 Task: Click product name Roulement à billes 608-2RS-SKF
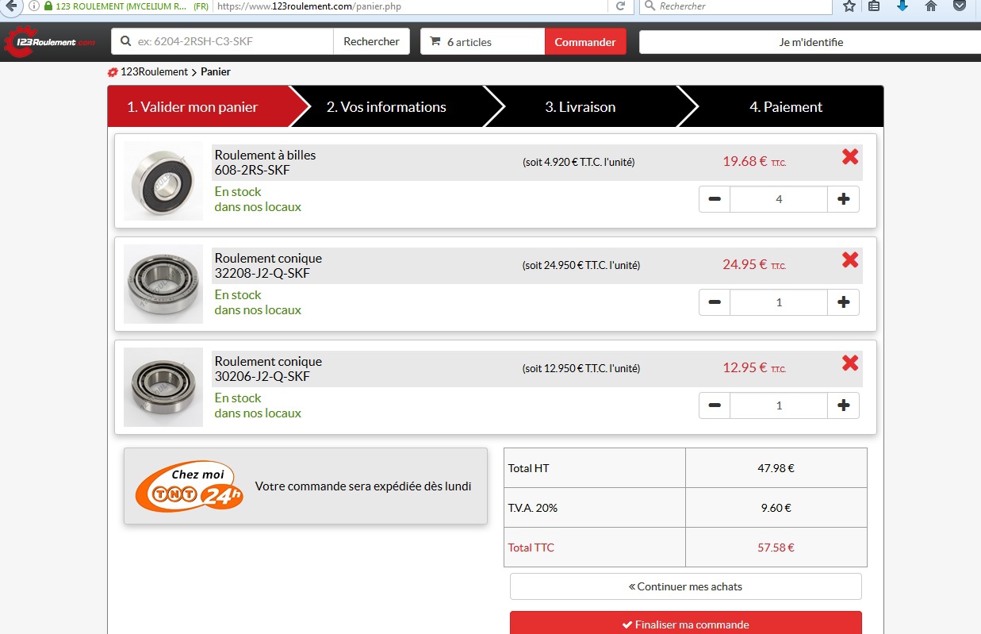[265, 163]
